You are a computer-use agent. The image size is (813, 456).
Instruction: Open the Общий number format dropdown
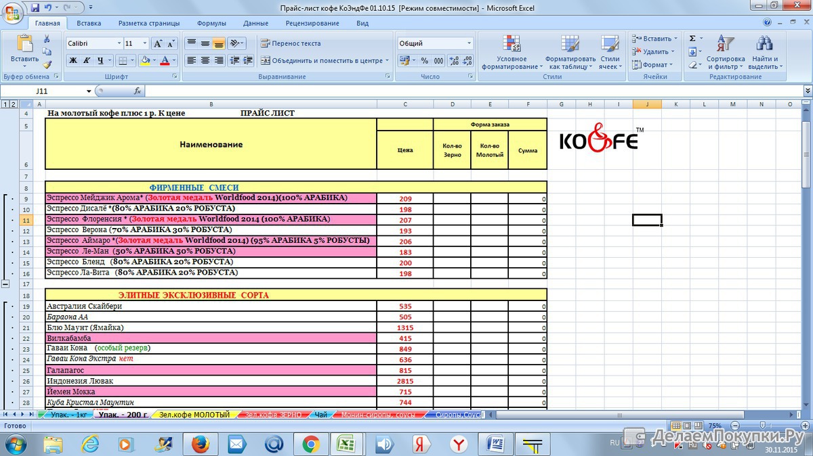tap(469, 43)
